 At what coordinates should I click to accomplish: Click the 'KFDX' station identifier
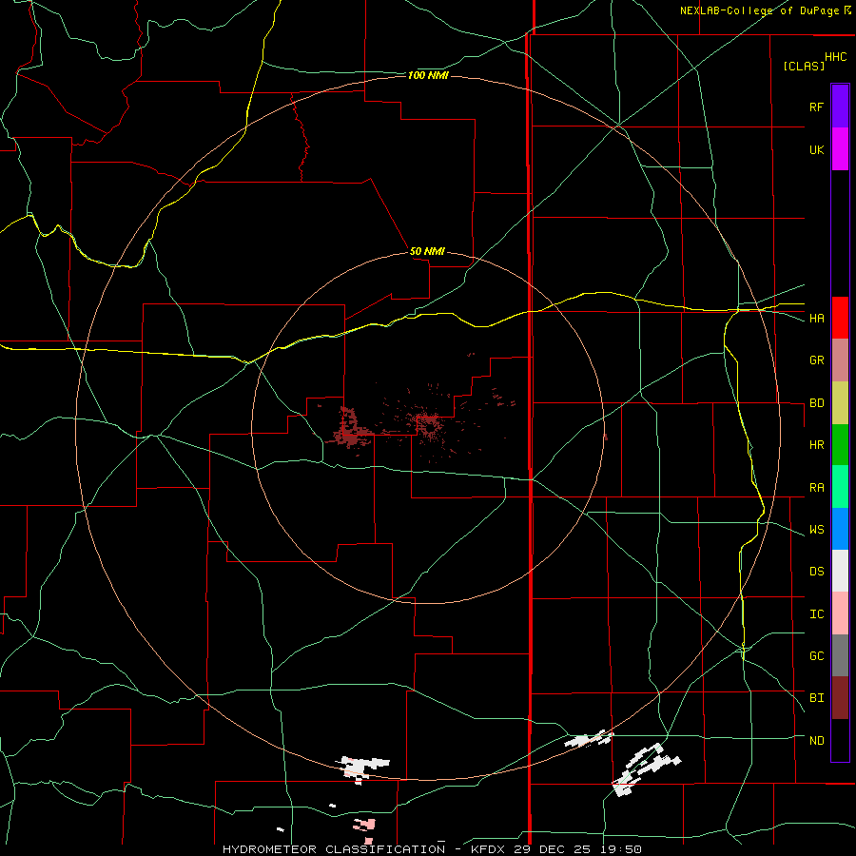tap(488, 849)
